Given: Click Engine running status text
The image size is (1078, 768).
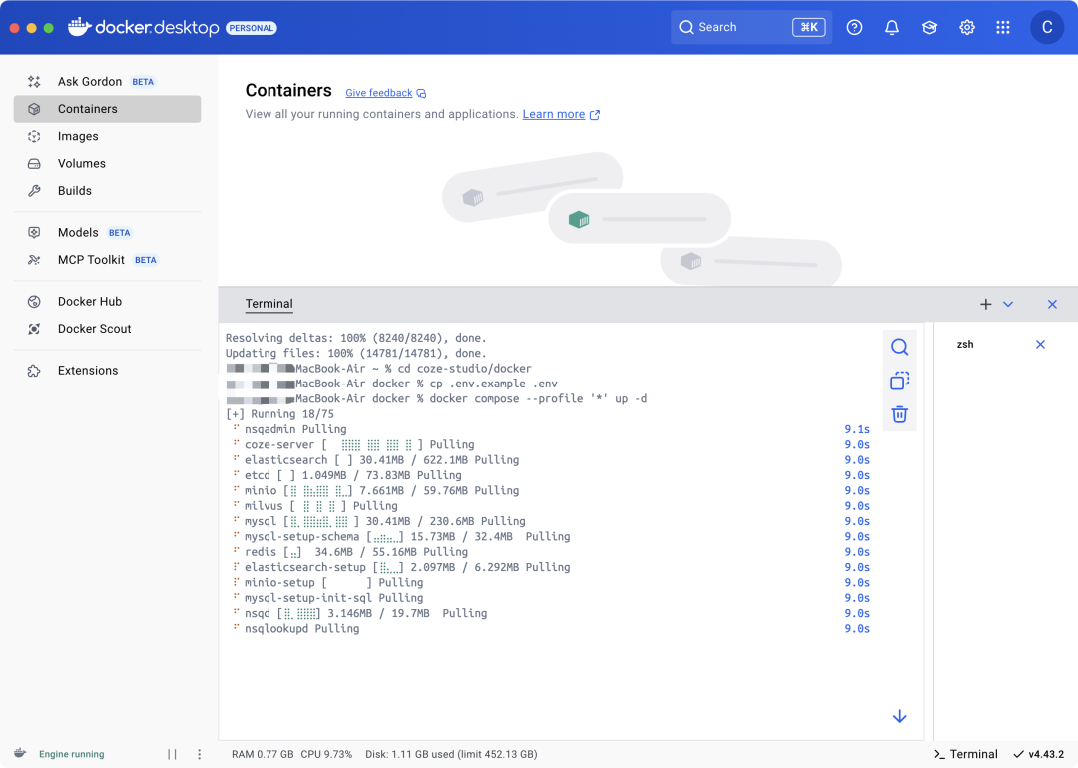Looking at the screenshot, I should [72, 754].
